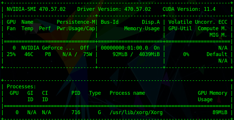This screenshot has height=120, width=234.
Task: Click the 25% fan speed value
Action: tap(11, 54)
